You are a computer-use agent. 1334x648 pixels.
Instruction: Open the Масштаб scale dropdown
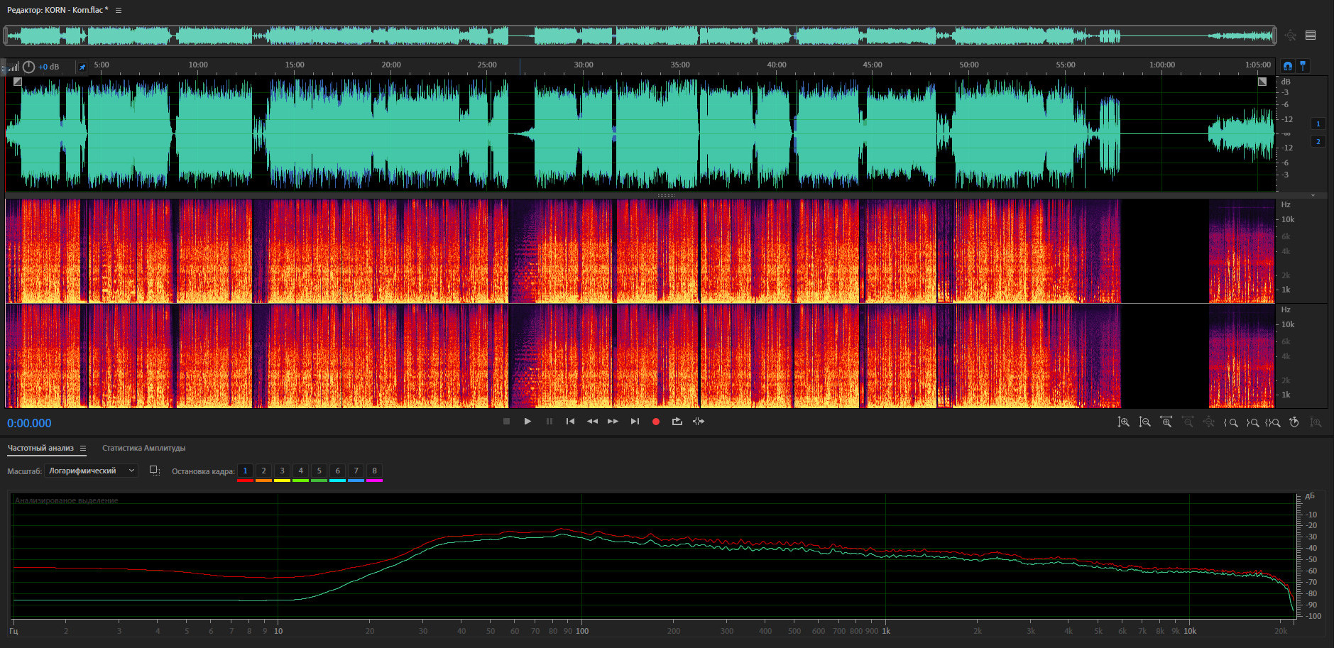(91, 471)
